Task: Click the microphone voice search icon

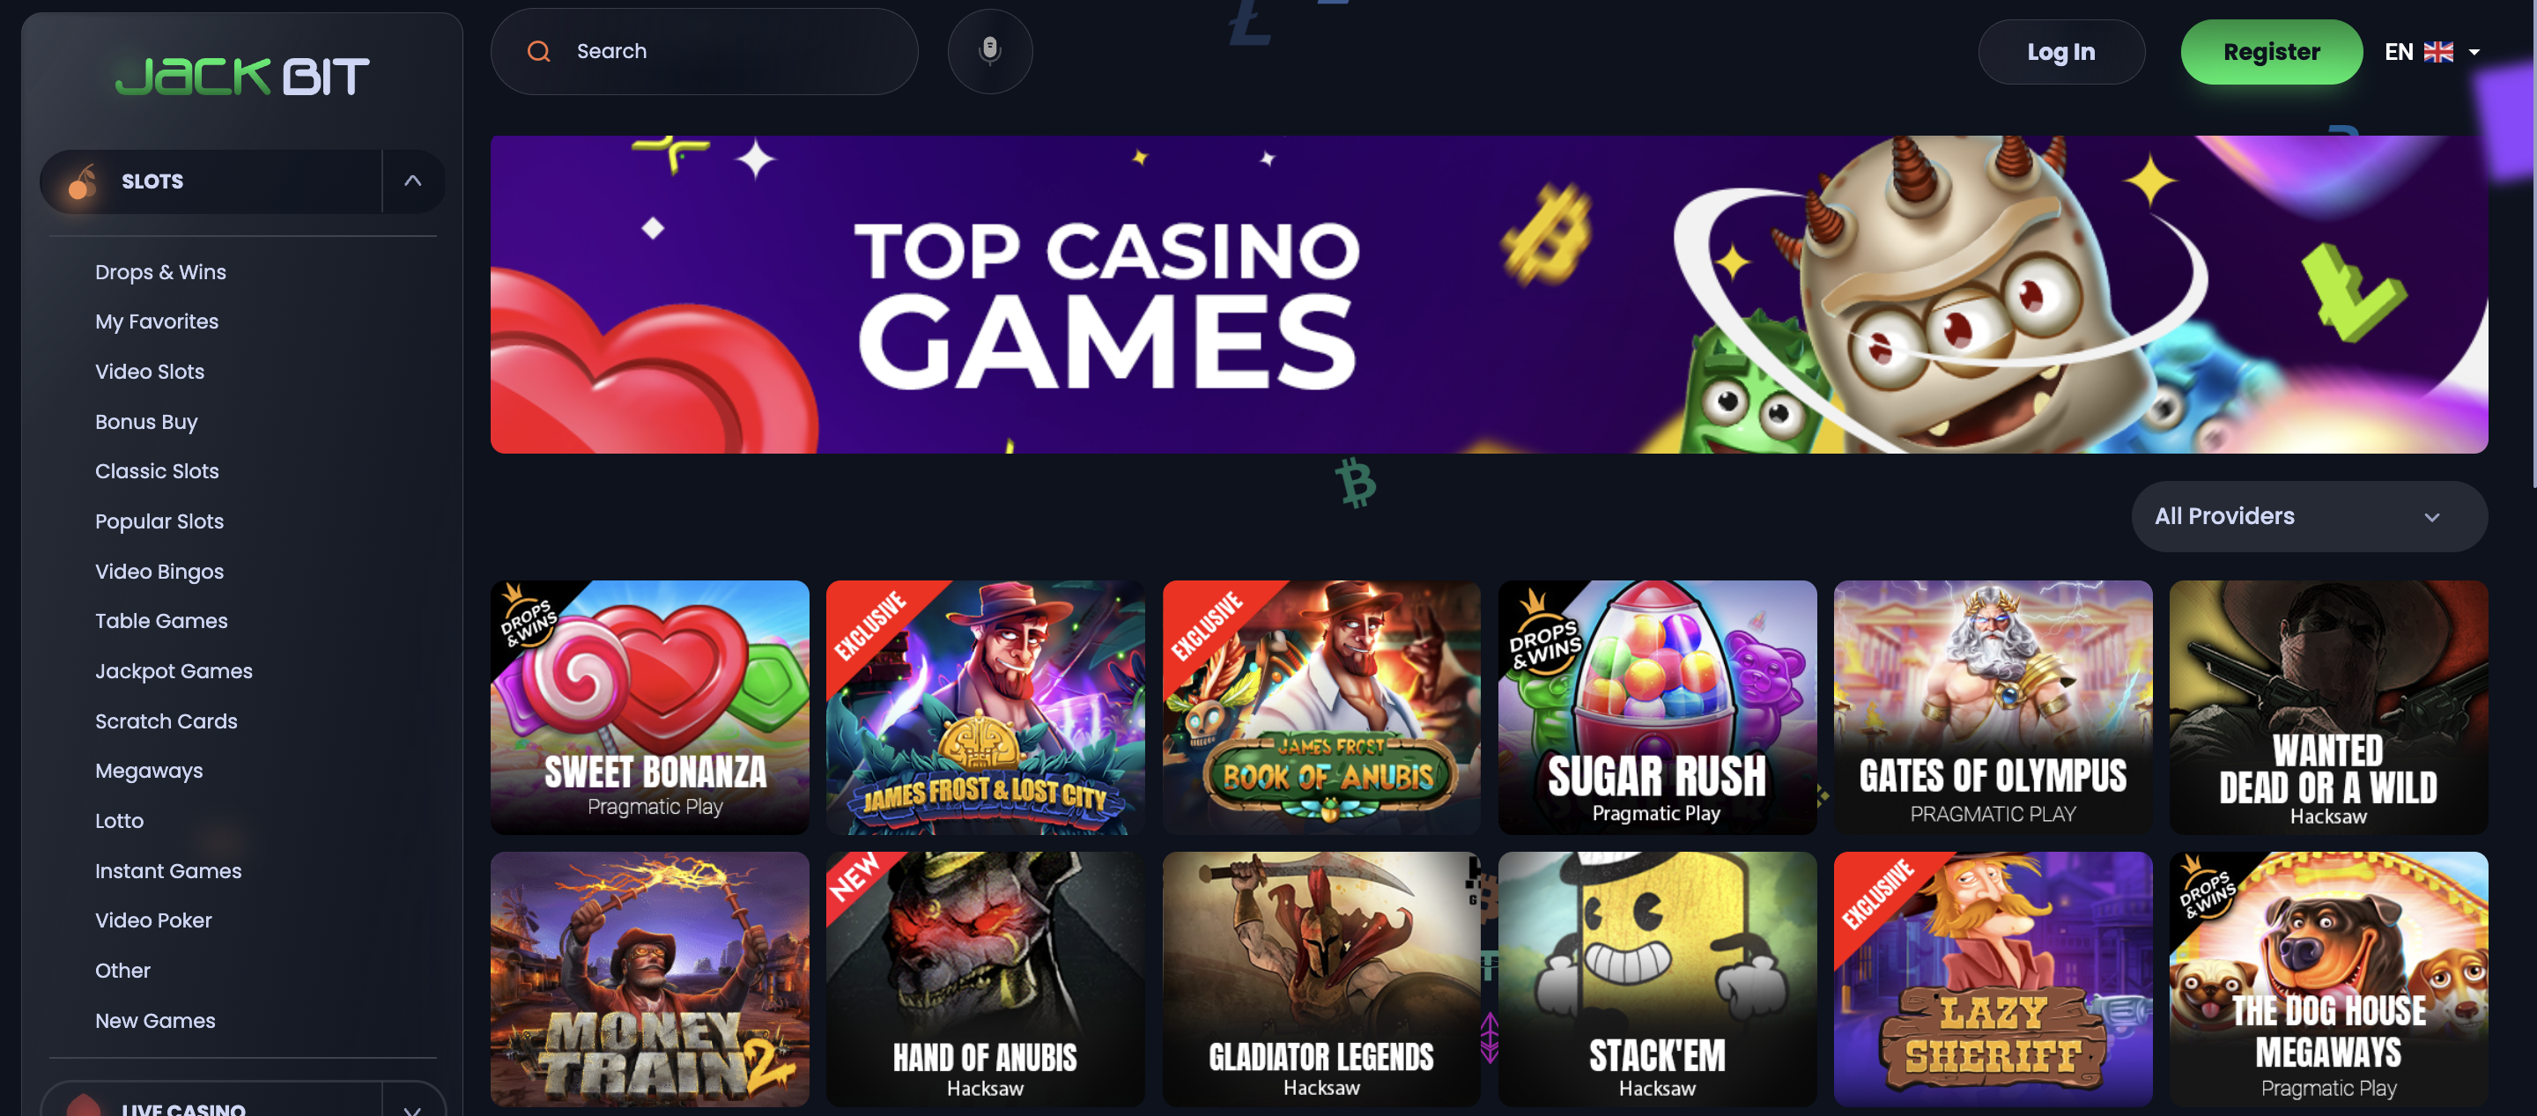Action: point(990,50)
